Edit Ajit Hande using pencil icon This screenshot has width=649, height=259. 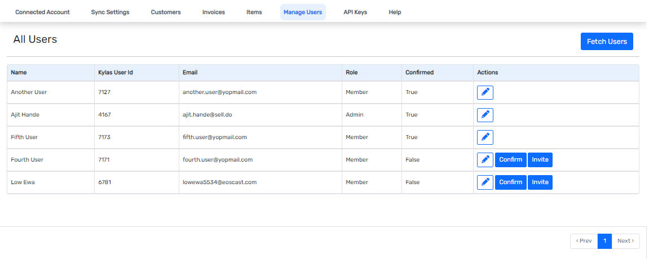coord(485,115)
